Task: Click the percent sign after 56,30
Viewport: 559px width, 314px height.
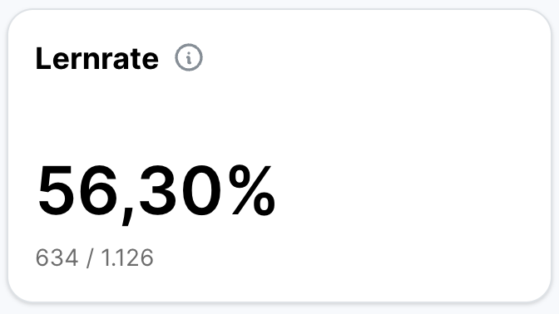Action: coord(252,190)
